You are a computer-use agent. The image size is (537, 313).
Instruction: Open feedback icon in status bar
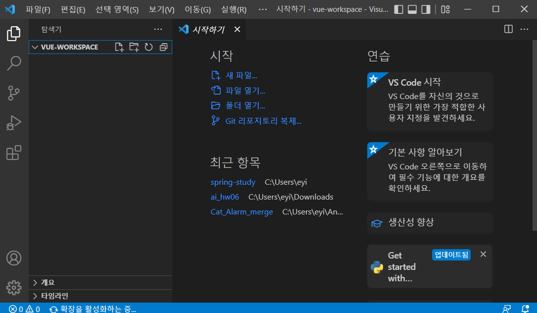click(x=506, y=309)
